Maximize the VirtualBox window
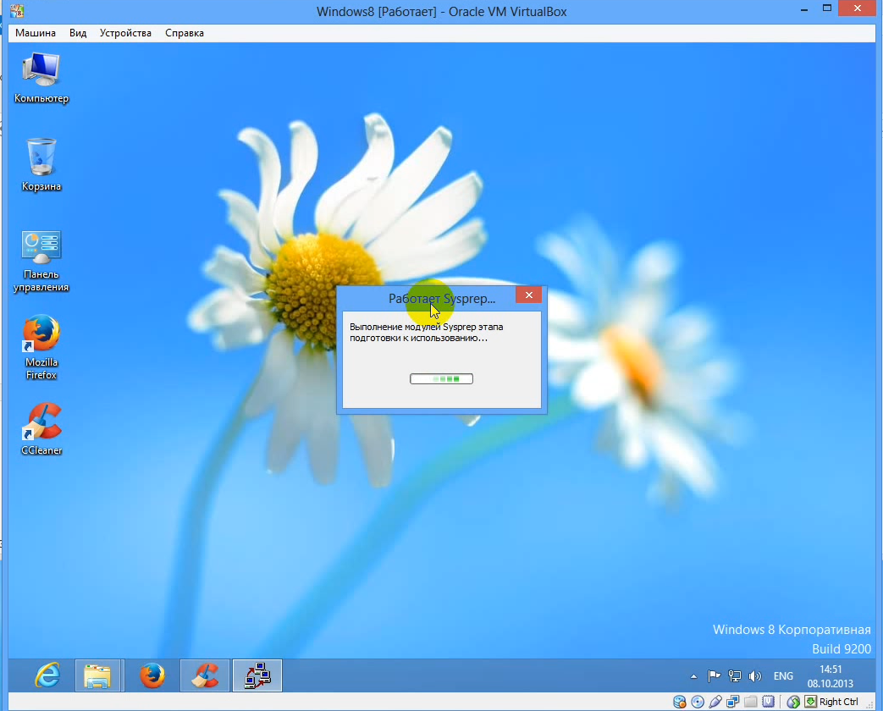The height and width of the screenshot is (711, 883). pyautogui.click(x=826, y=9)
